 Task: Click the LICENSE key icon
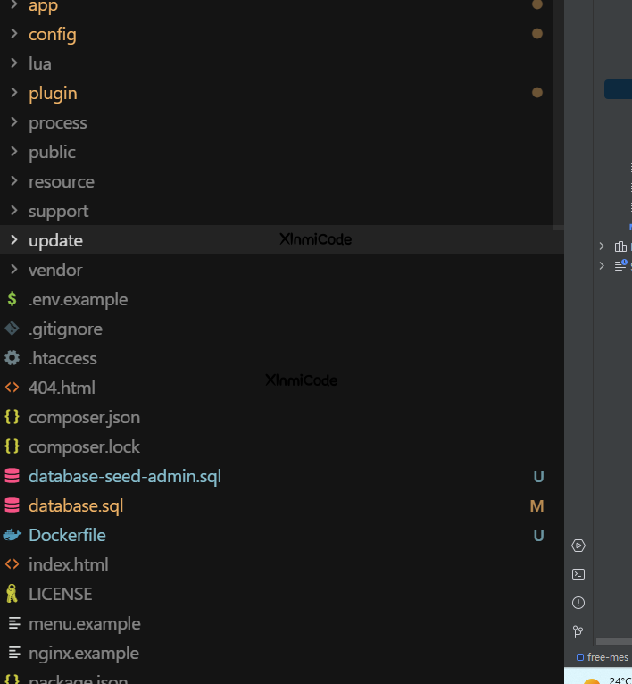tap(12, 594)
